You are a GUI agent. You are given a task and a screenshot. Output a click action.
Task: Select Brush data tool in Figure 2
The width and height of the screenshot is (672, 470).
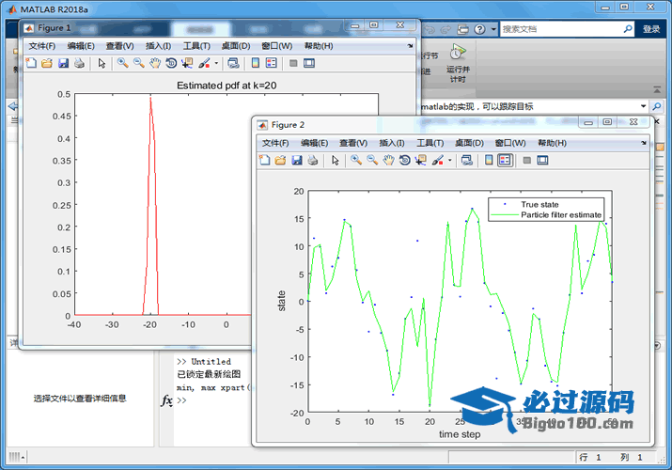pyautogui.click(x=438, y=160)
